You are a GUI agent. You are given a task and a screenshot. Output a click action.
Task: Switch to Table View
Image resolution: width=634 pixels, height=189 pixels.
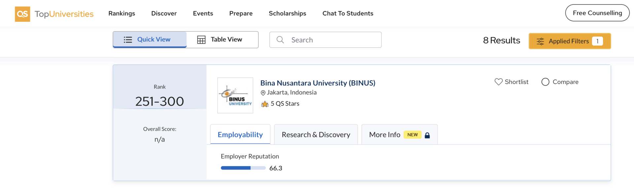(x=222, y=40)
